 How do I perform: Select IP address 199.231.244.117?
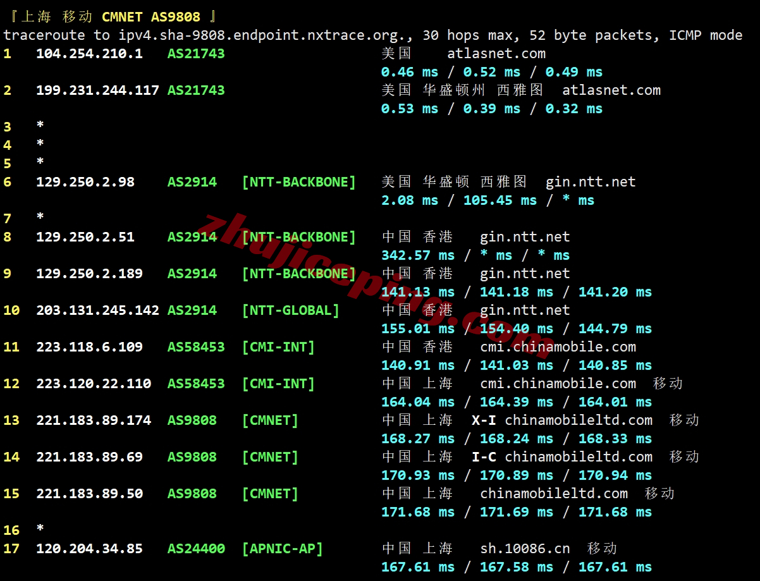97,90
